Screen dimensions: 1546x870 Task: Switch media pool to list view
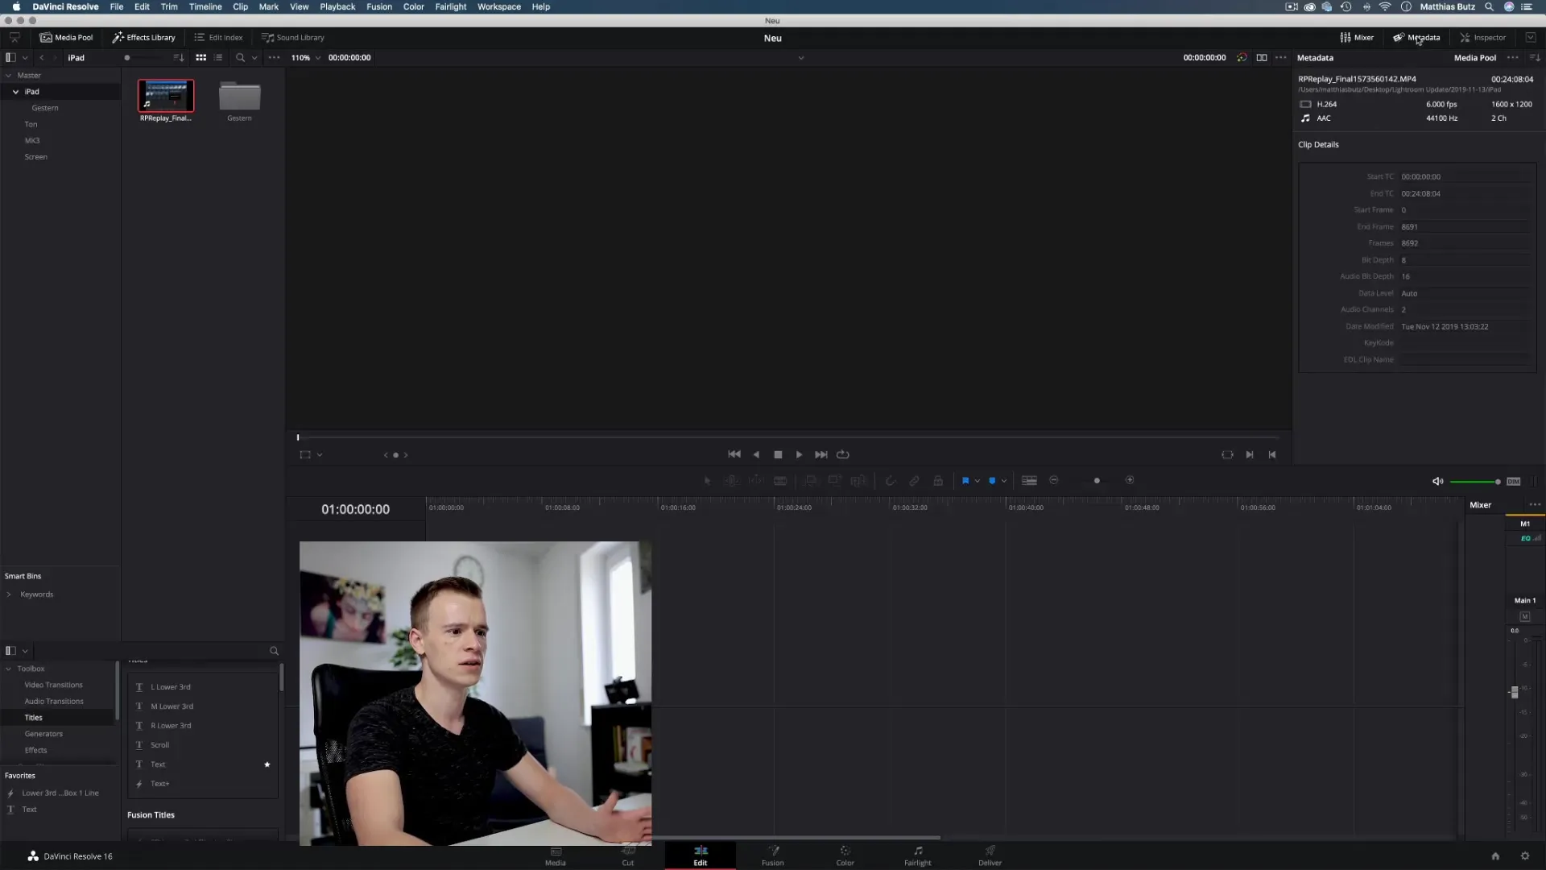coord(218,57)
